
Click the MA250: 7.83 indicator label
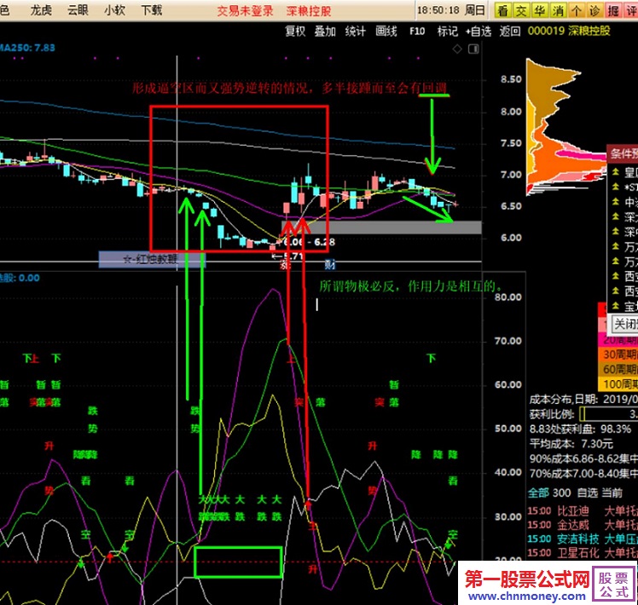click(26, 48)
